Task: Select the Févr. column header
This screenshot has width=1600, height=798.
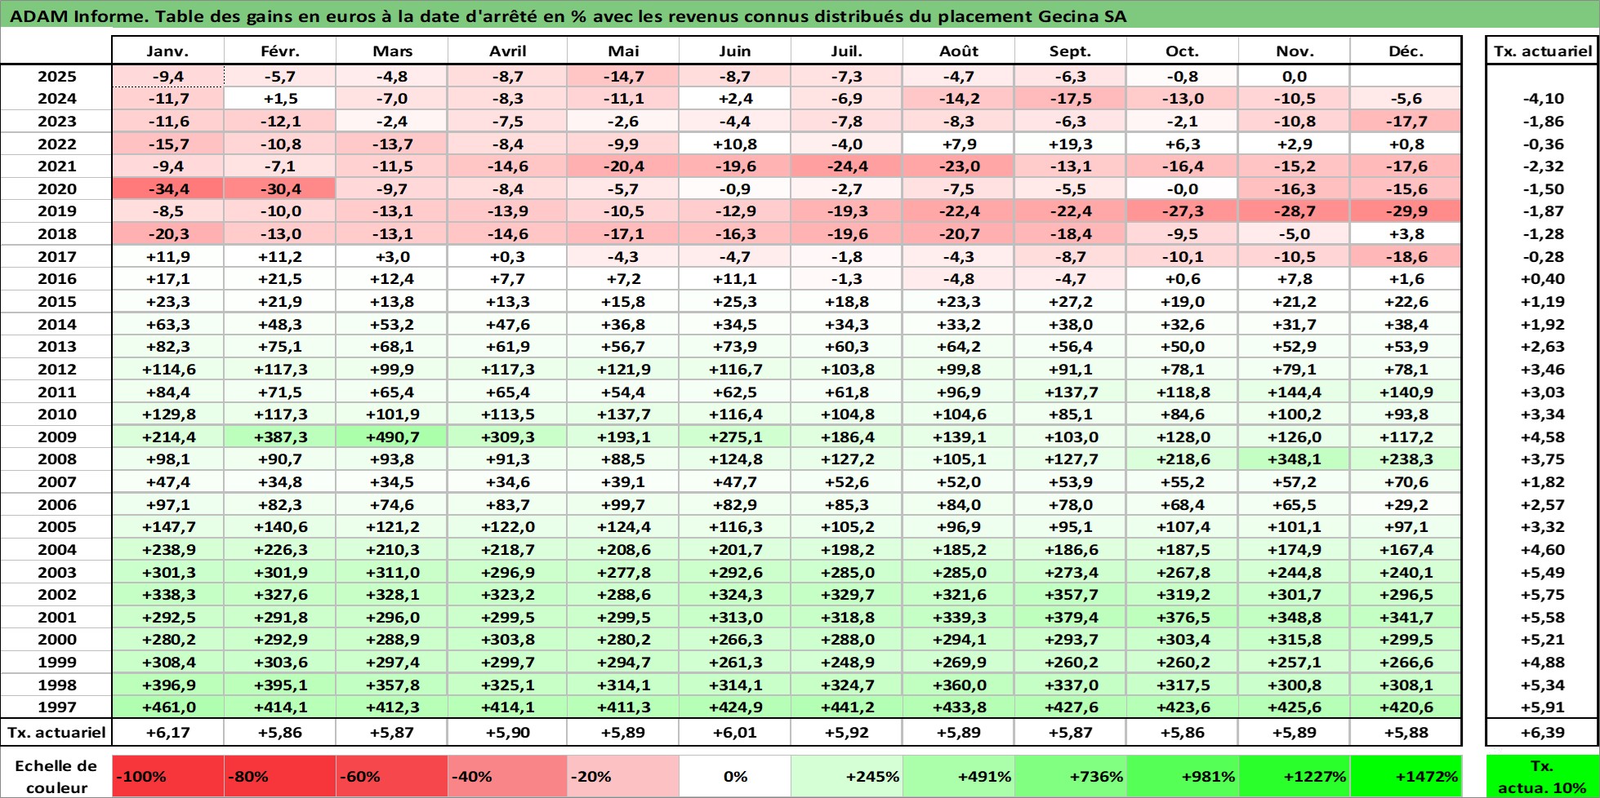Action: pyautogui.click(x=280, y=51)
